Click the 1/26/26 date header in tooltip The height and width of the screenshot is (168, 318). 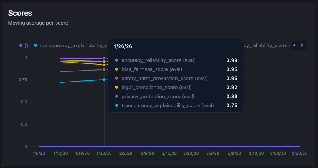123,46
